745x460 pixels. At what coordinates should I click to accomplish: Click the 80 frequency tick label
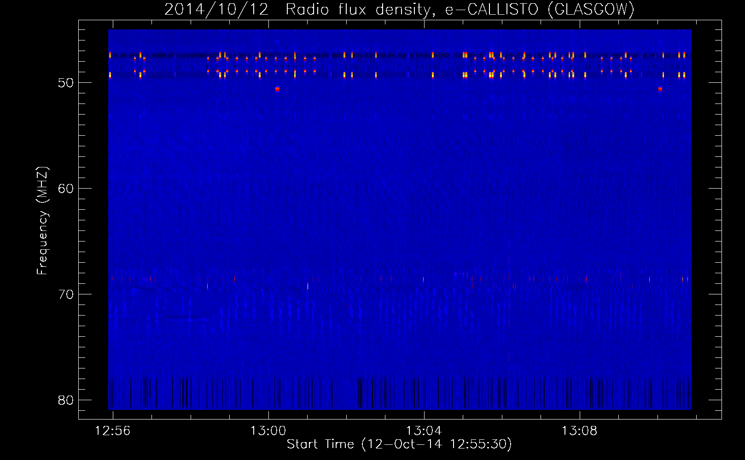(x=66, y=400)
